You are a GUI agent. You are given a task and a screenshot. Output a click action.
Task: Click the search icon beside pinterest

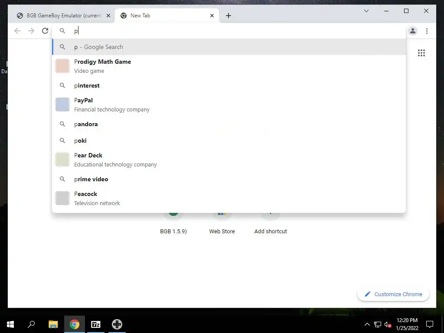(62, 85)
